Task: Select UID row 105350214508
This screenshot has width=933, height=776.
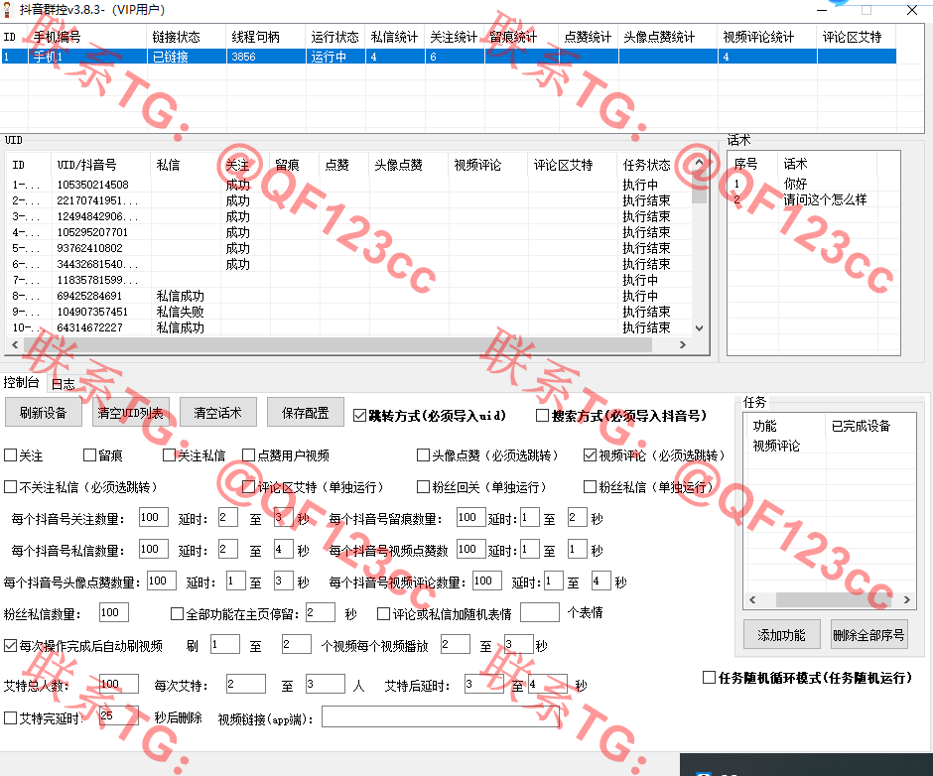Action: (x=348, y=185)
